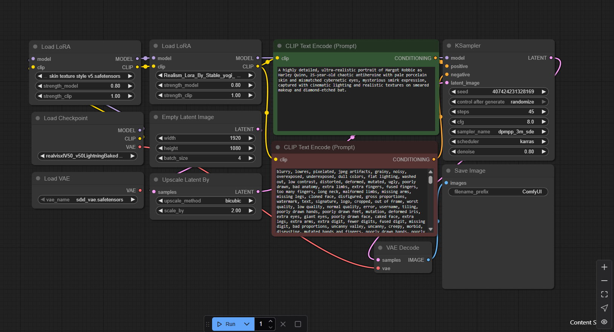Screen dimensions: 614x332
Task: Click the KSampler LATENT output socket
Action: [551, 58]
